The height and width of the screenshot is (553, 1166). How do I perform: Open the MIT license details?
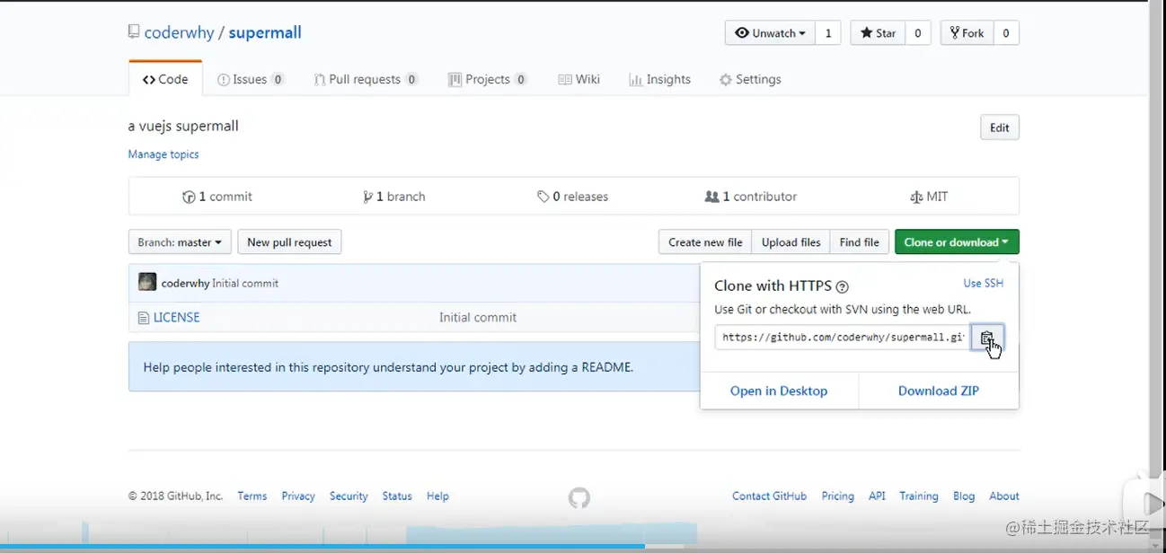pyautogui.click(x=929, y=197)
